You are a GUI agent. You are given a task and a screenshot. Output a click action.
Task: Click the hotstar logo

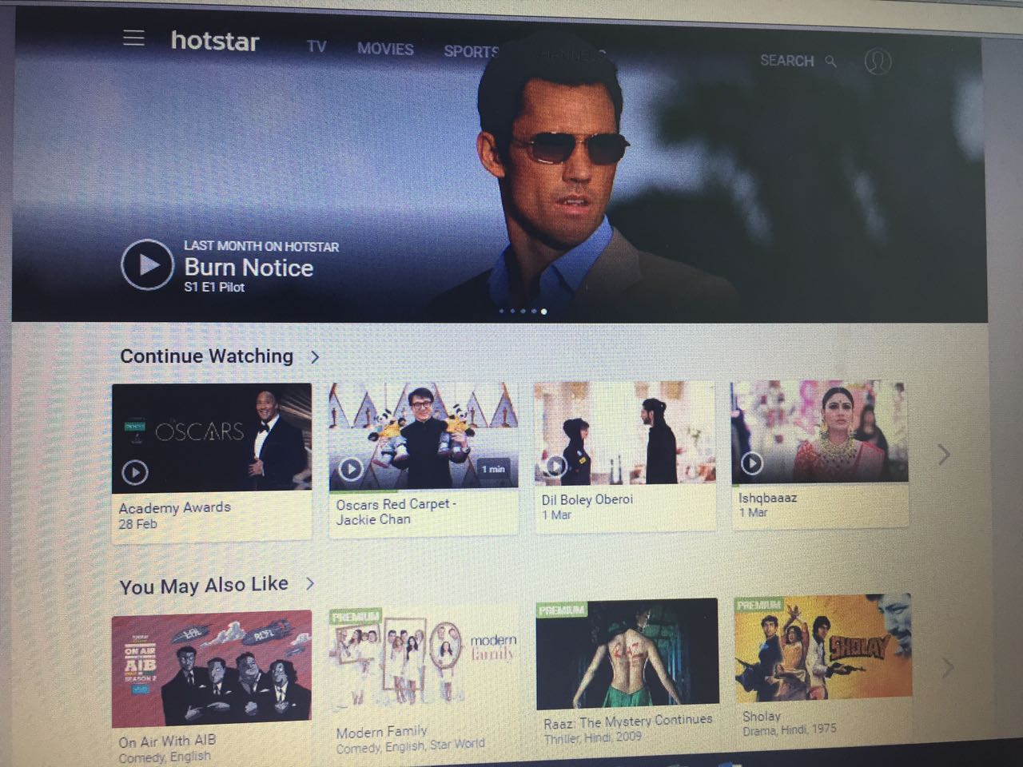pos(215,41)
